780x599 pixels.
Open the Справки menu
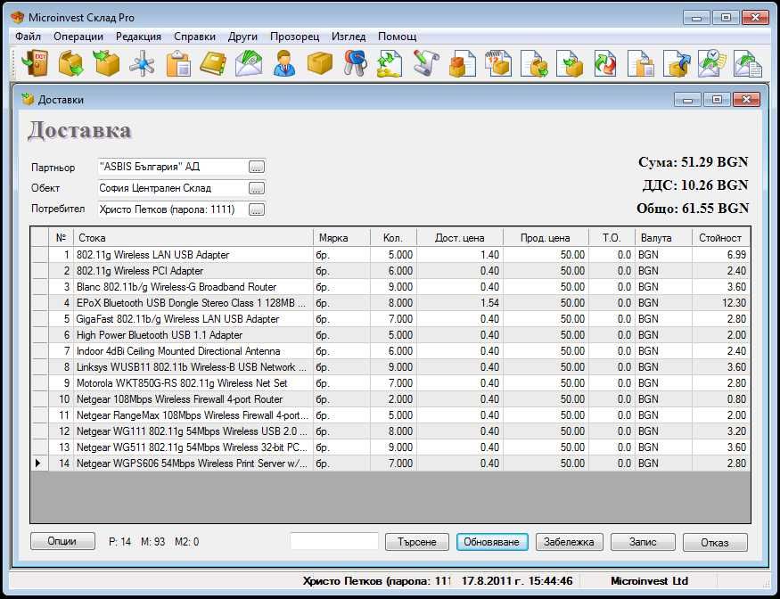tap(194, 37)
